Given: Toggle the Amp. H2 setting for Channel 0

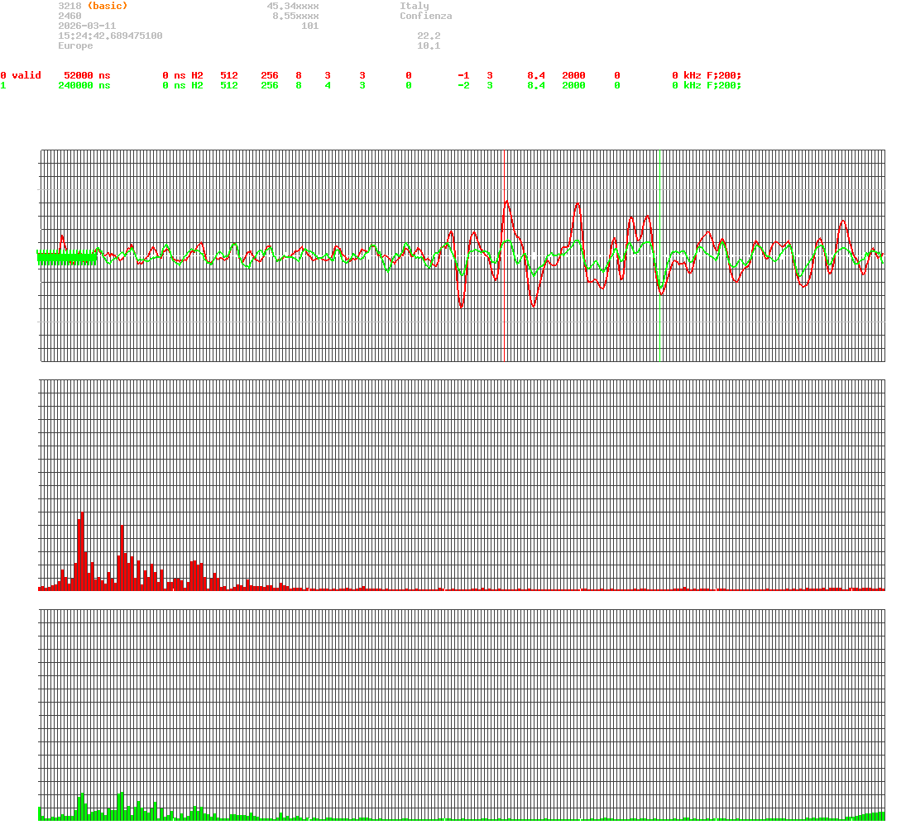Looking at the screenshot, I should tap(198, 75).
